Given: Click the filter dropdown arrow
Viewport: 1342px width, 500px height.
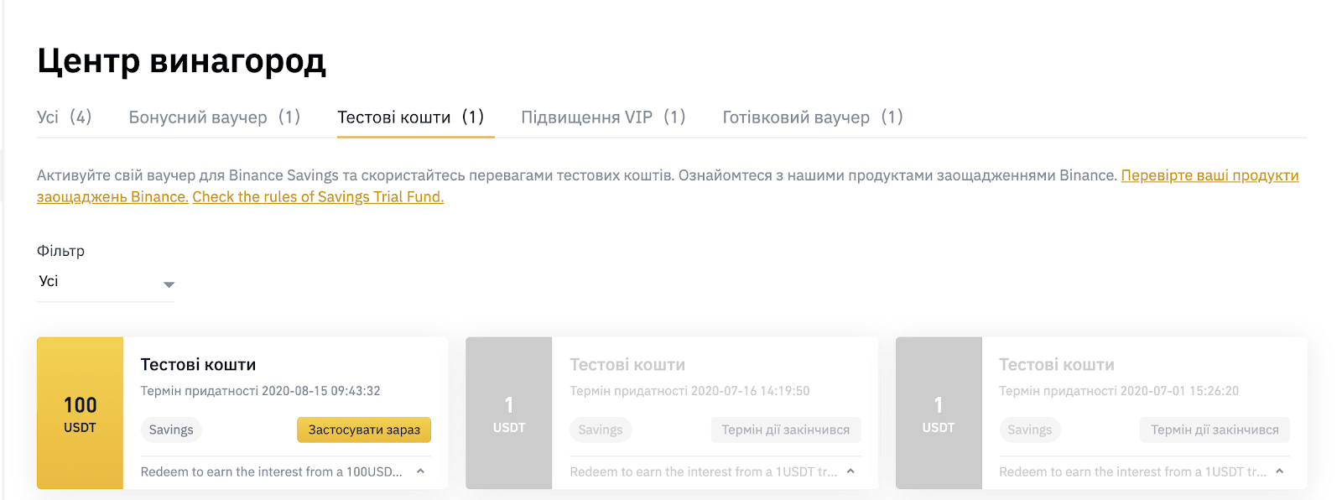Looking at the screenshot, I should tap(169, 284).
